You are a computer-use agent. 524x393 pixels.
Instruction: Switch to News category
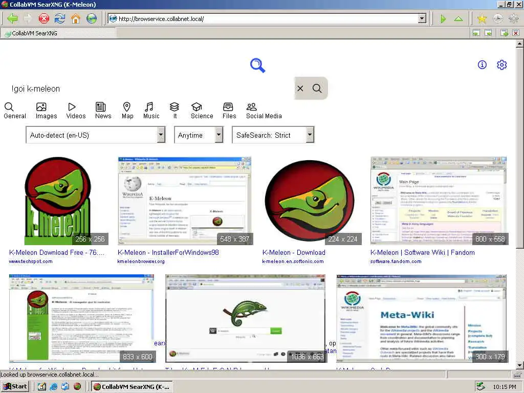tap(103, 111)
